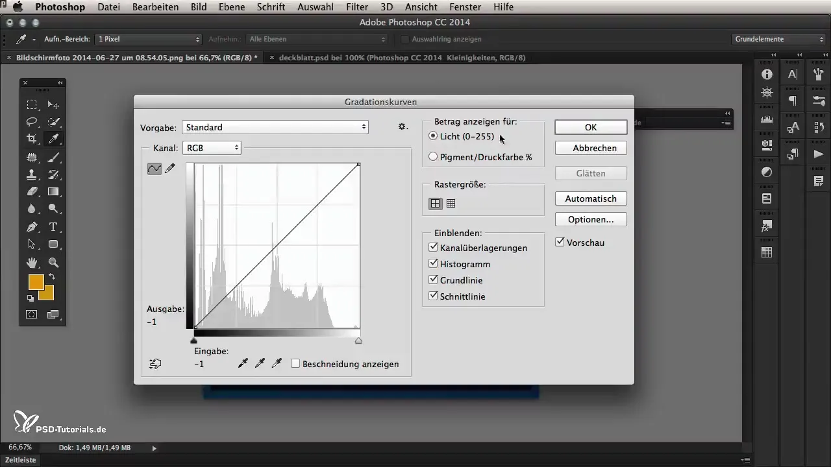
Task: Select Pigment/Druckfarbe % radio button
Action: coord(433,156)
